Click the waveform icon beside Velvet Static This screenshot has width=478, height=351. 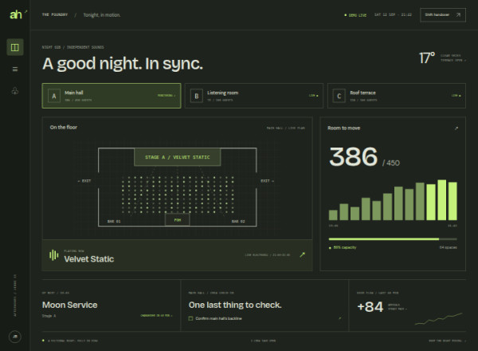coord(54,254)
